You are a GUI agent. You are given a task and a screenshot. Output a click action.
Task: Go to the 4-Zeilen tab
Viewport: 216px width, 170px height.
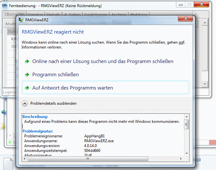[x=72, y=15]
